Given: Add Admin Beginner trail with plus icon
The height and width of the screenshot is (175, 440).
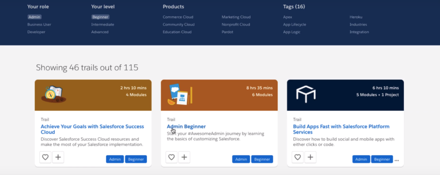Looking at the screenshot, I should (x=184, y=157).
